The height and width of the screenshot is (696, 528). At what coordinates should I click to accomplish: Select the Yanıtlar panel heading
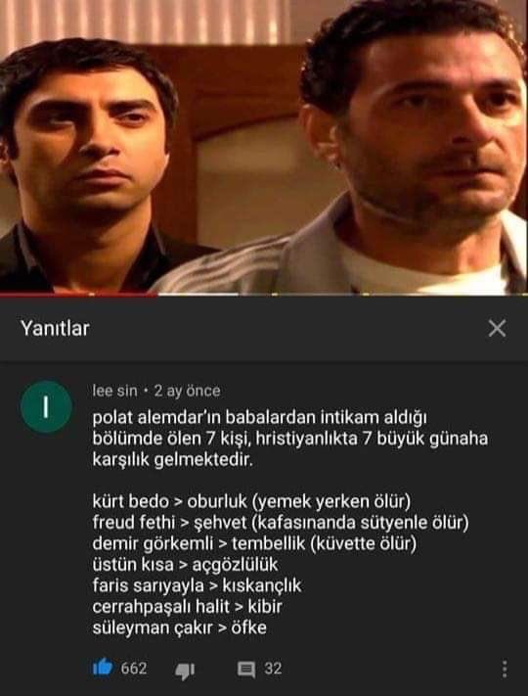pyautogui.click(x=55, y=329)
